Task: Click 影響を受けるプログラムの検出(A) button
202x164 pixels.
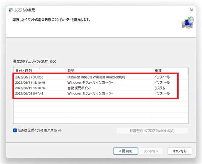Action: click(152, 130)
